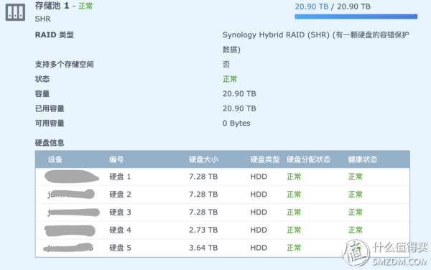431x270 pixels.
Task: Click the 状态 label
Action: [42, 79]
